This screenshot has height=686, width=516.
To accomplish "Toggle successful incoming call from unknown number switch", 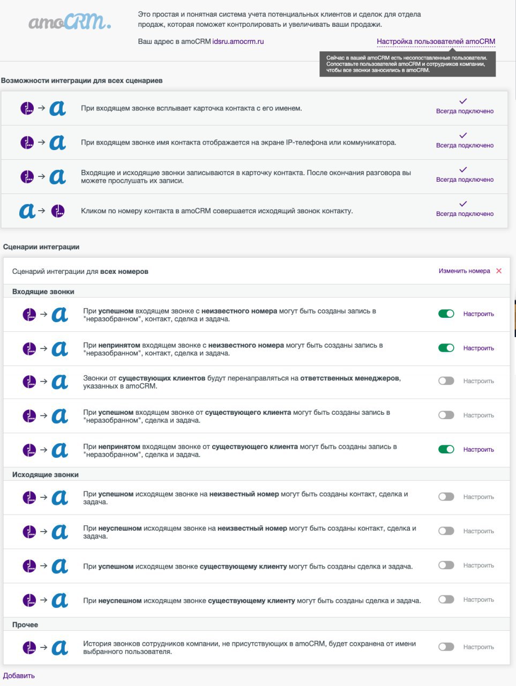I will tap(446, 314).
